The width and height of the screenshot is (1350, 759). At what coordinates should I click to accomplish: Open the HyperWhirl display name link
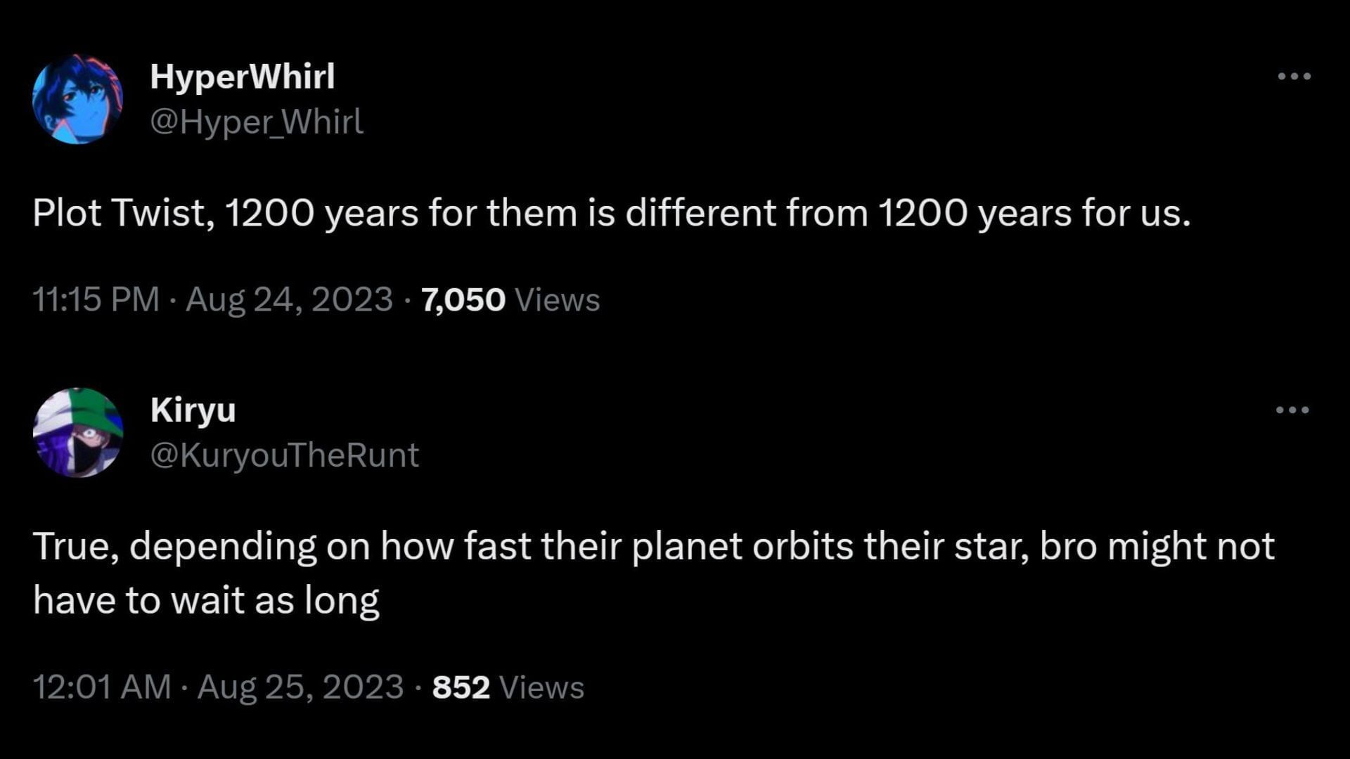click(x=243, y=76)
